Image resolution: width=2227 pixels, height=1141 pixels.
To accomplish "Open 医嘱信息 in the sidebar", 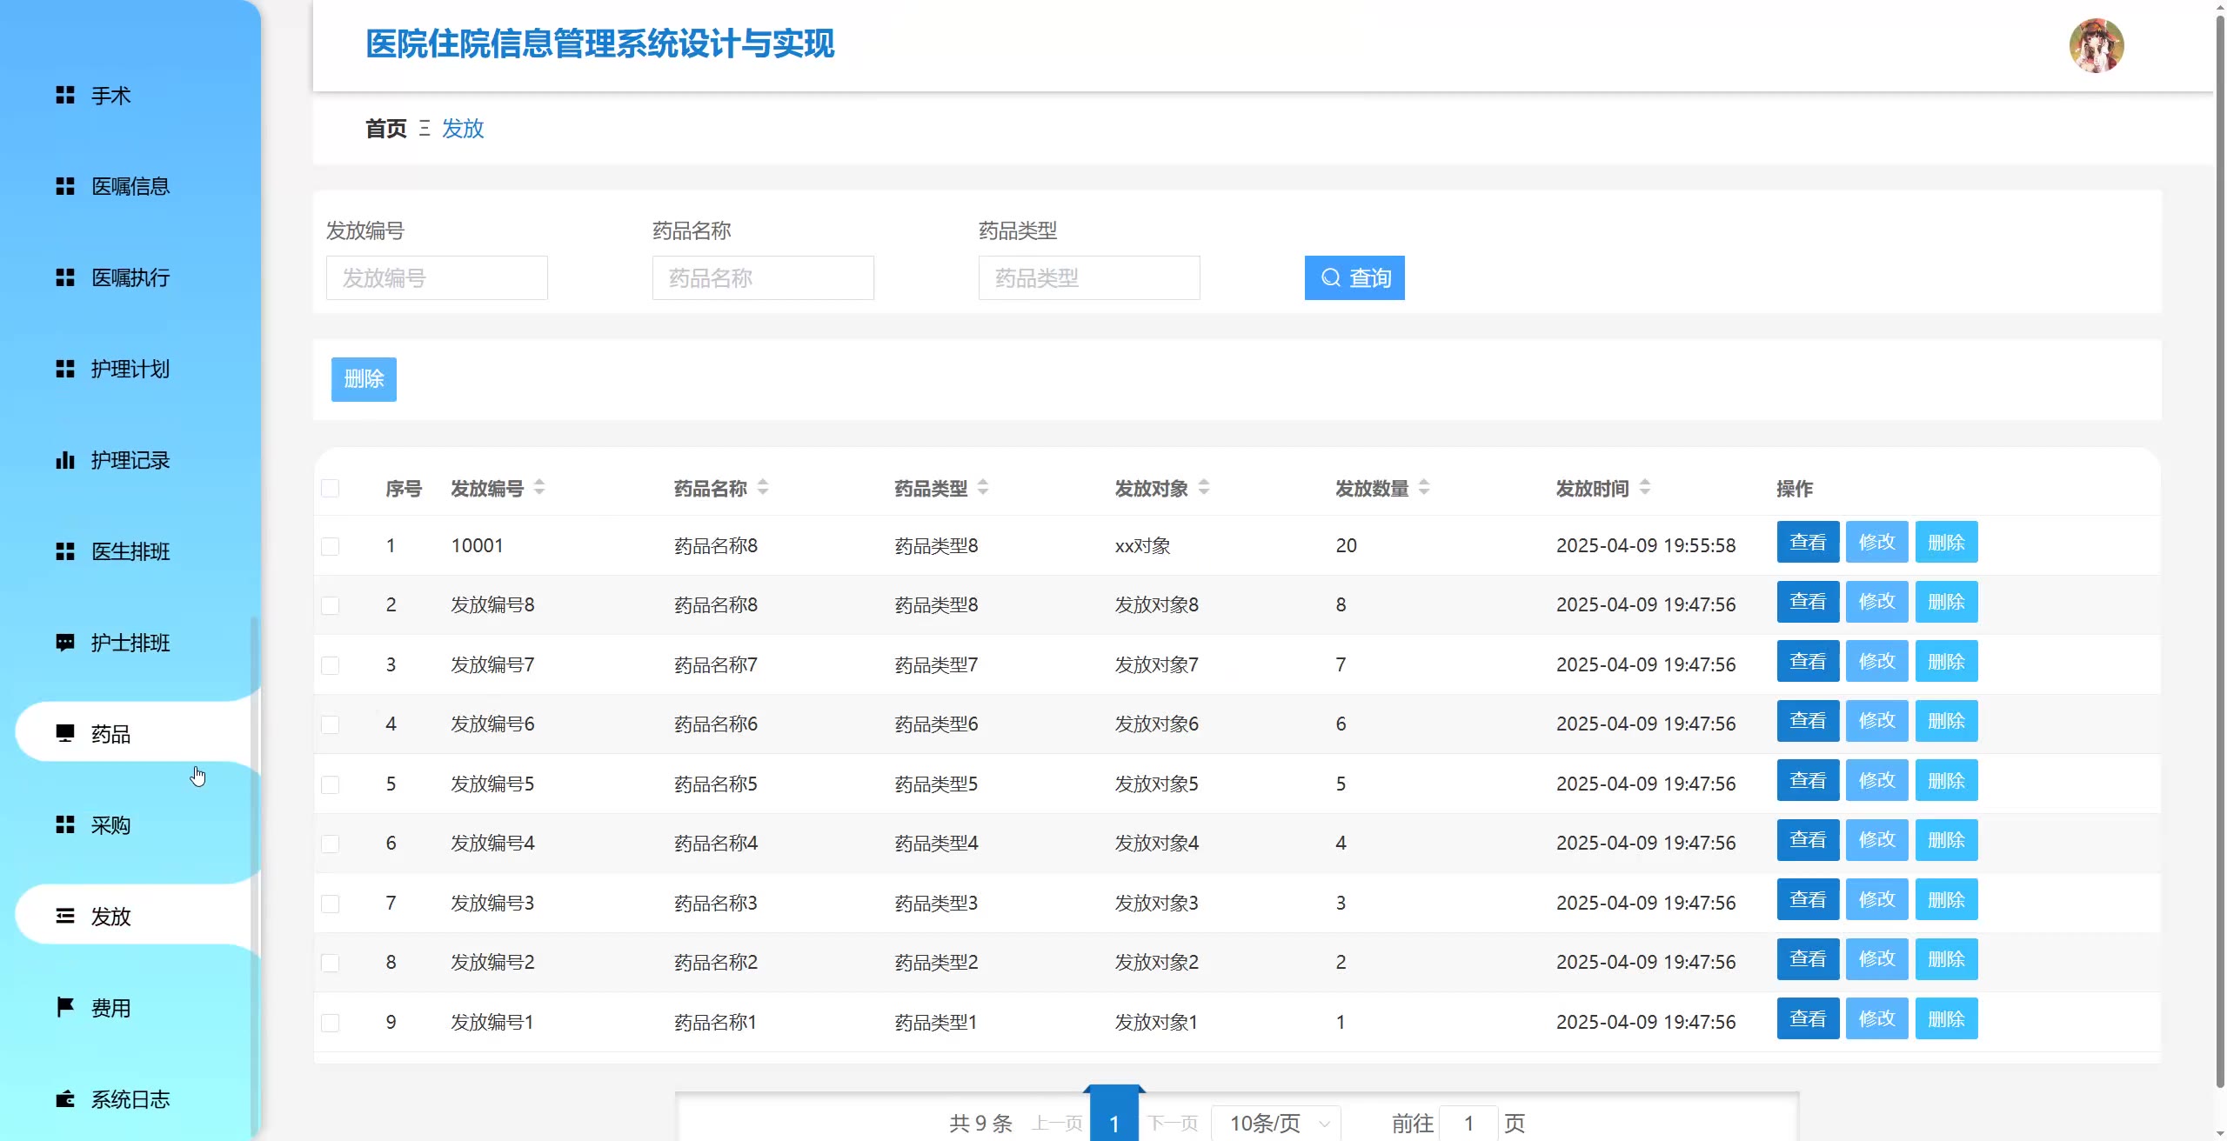I will click(130, 186).
